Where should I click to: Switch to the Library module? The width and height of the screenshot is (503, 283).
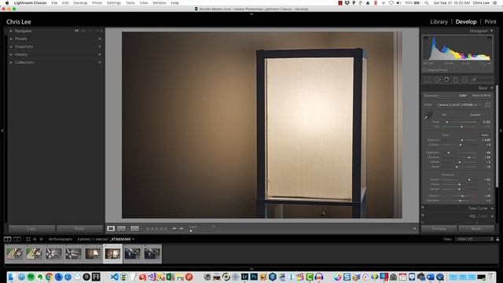coord(439,22)
